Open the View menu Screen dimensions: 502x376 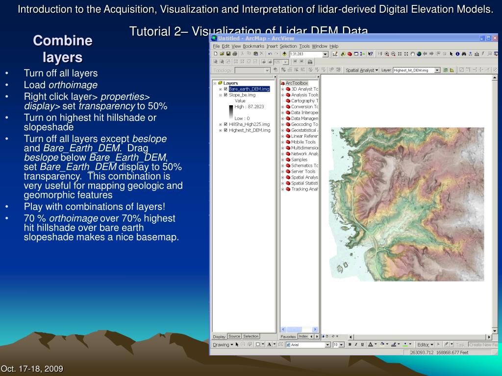pos(236,46)
